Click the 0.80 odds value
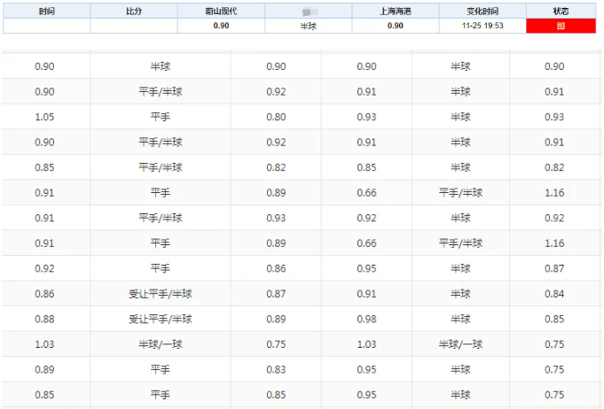604x409 pixels. pos(276,117)
